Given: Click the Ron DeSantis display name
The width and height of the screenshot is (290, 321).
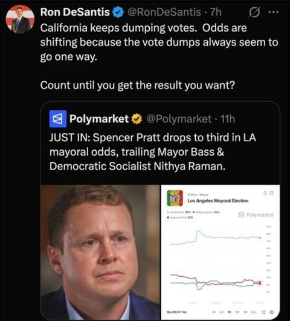Looking at the screenshot, I should click(x=75, y=12).
